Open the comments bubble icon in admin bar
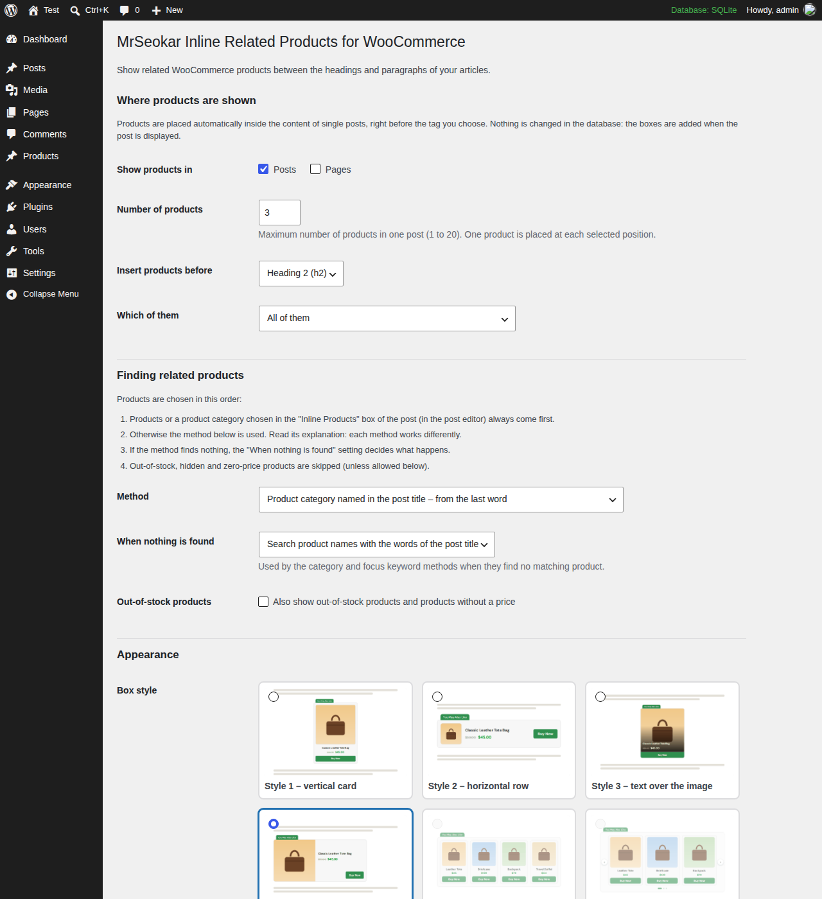The height and width of the screenshot is (899, 822). click(125, 10)
